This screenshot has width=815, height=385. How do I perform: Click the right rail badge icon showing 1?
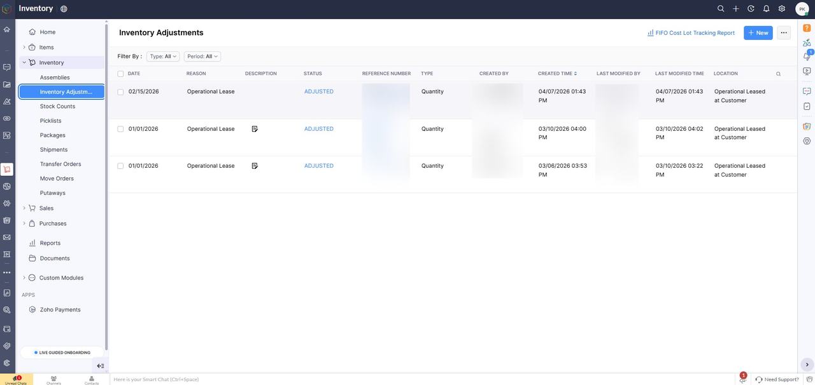(x=807, y=56)
